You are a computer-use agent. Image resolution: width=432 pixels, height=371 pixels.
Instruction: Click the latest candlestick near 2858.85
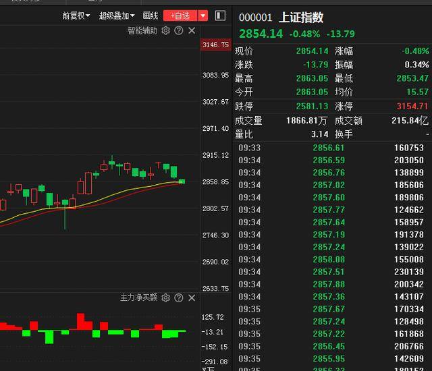182,181
